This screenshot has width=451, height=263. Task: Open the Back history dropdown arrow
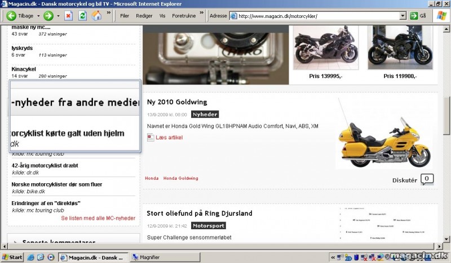[x=38, y=16]
